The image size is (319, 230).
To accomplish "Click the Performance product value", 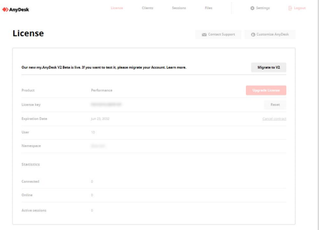I will tap(101, 91).
